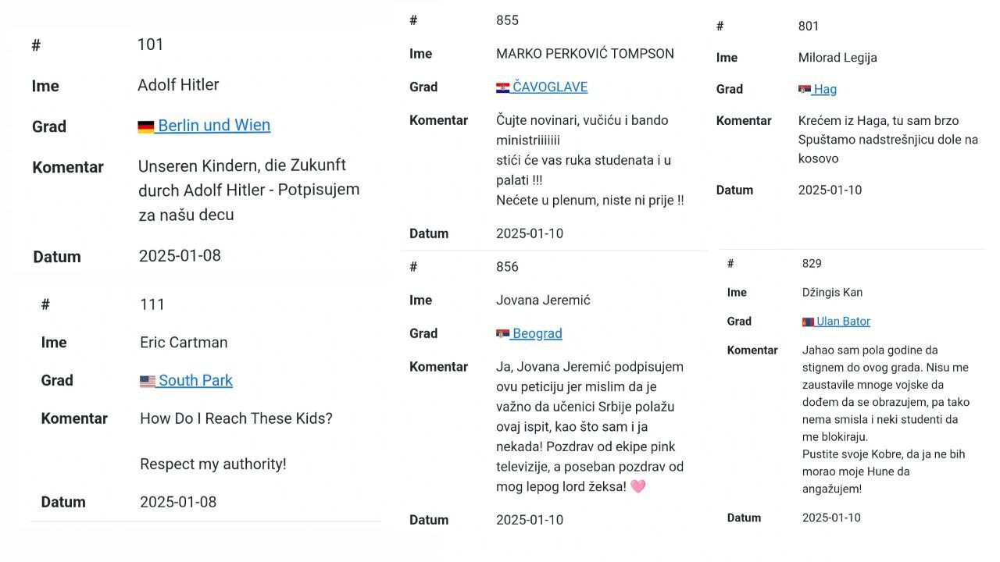1000x562 pixels.
Task: Click the Eric Cartman name text
Action: pos(184,342)
